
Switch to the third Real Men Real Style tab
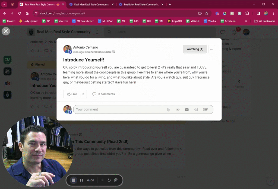pos(141,5)
